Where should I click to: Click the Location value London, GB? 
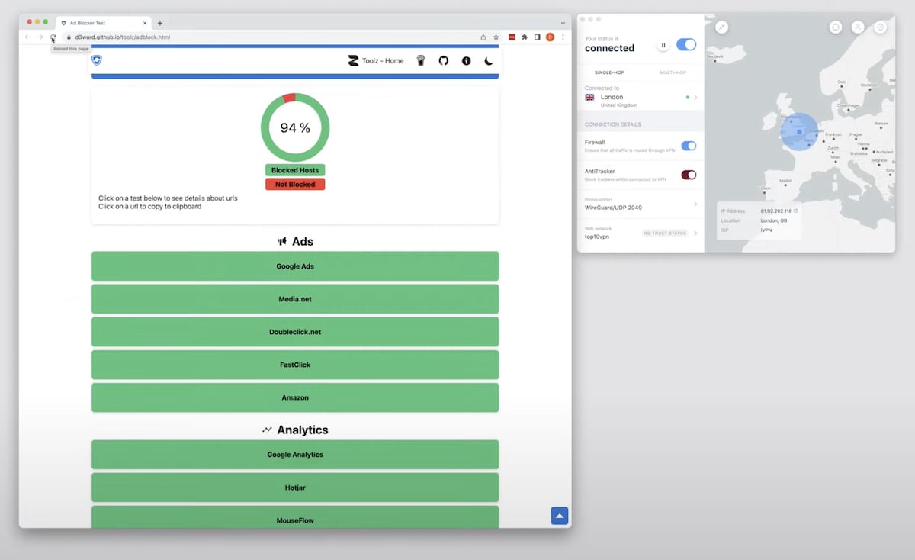point(773,220)
